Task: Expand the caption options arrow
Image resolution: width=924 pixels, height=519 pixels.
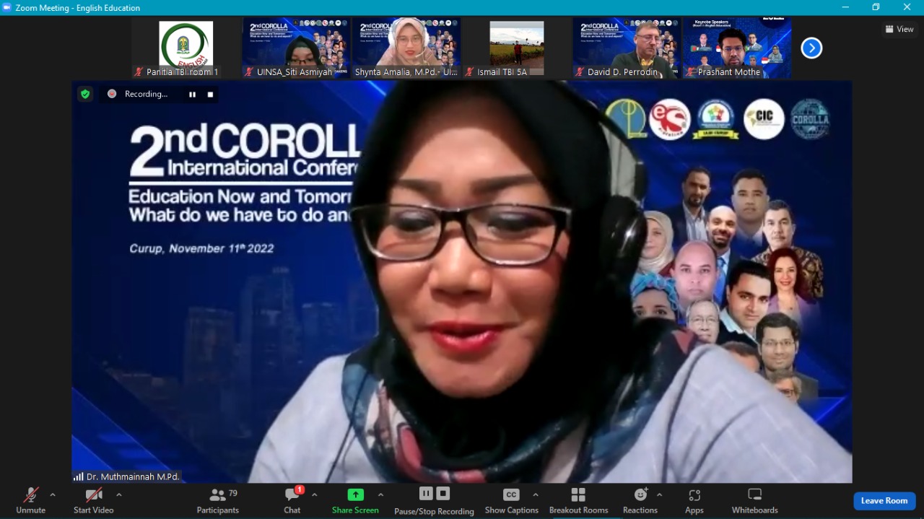Action: click(x=535, y=495)
